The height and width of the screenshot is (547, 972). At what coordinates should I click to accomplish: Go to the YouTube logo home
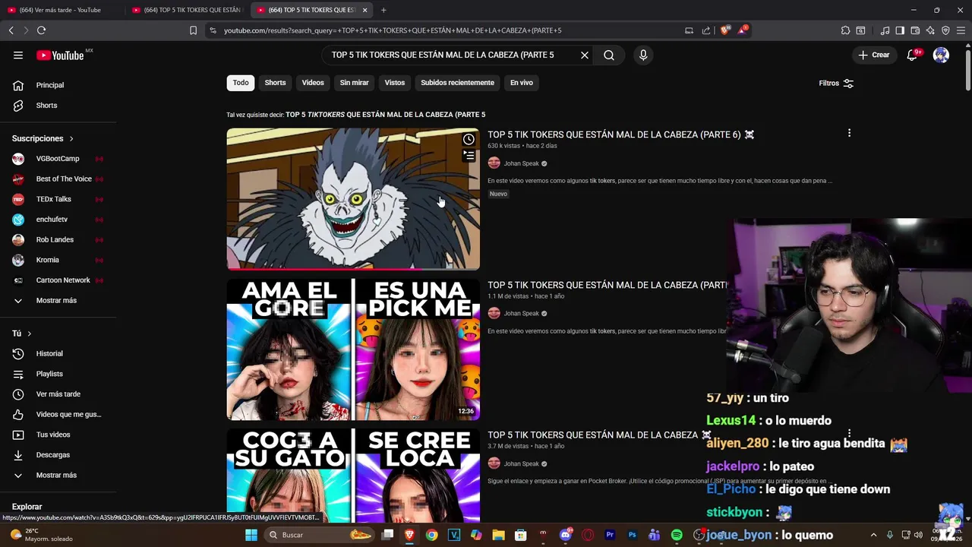[x=61, y=55]
